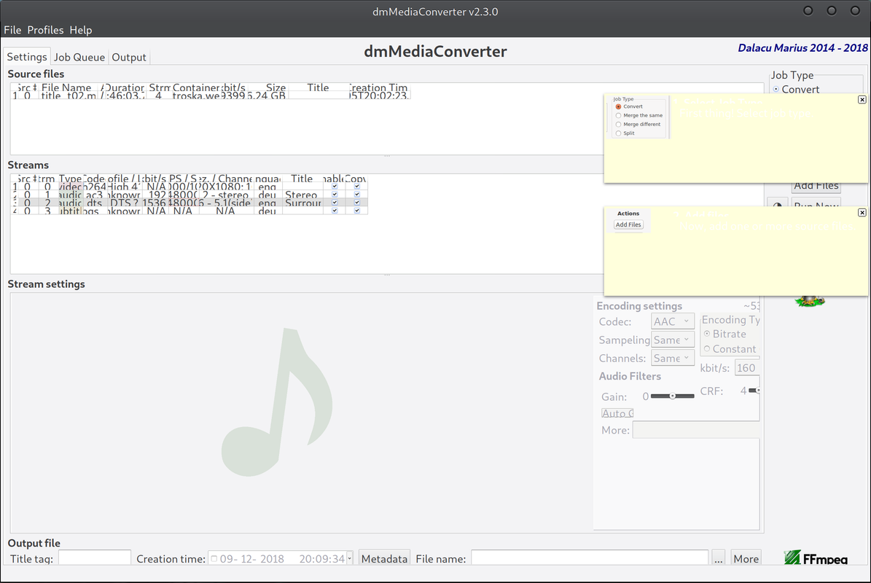
Task: Toggle Enable checkbox for the video stream
Action: click(335, 187)
